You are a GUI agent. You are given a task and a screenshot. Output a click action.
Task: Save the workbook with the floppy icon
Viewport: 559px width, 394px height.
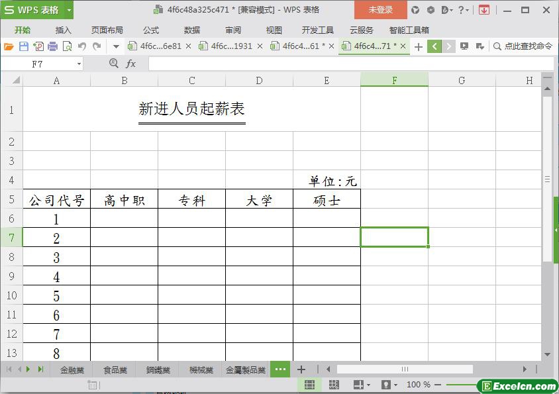pyautogui.click(x=24, y=46)
